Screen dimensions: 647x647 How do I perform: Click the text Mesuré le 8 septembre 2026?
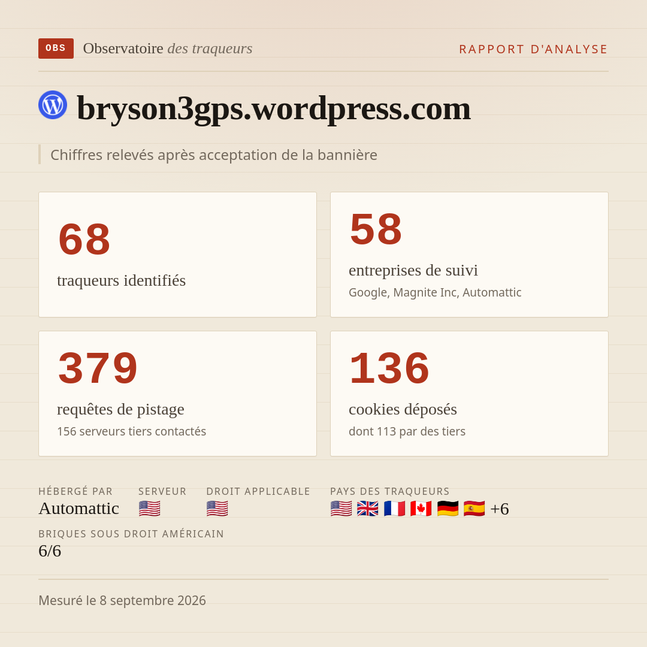click(x=122, y=600)
